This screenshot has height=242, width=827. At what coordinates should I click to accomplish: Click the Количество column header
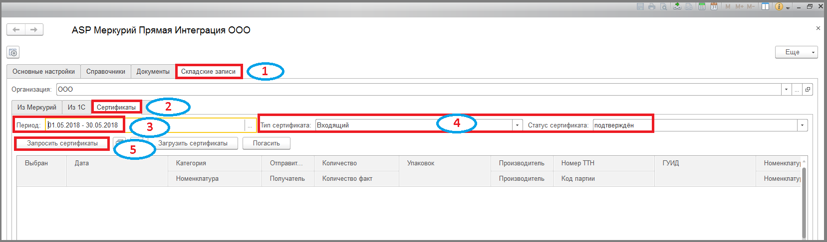tap(356, 163)
